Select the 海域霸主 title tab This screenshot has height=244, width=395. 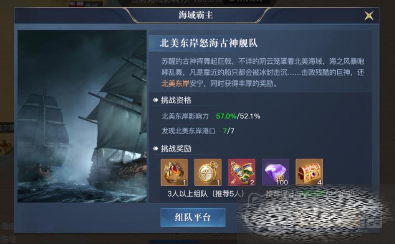coord(196,15)
